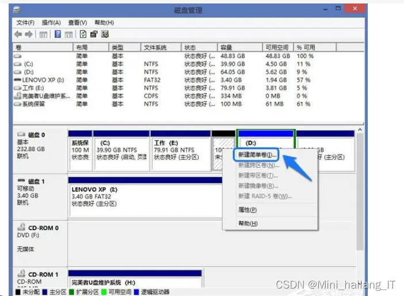Screen dimensions: 404x296
Task: Click the 334 MB capacity cell
Action: click(x=231, y=96)
